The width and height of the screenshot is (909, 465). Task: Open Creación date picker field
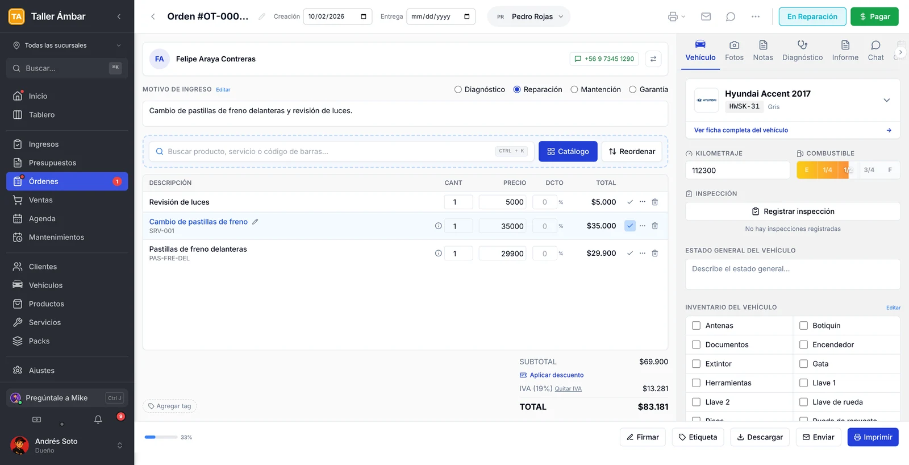click(337, 16)
